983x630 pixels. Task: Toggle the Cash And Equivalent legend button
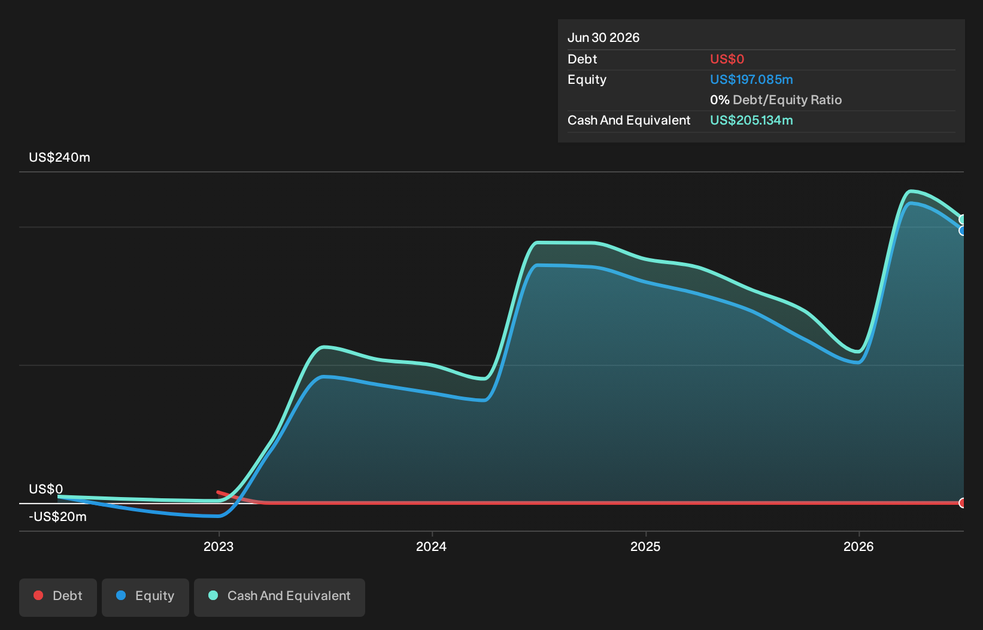280,597
